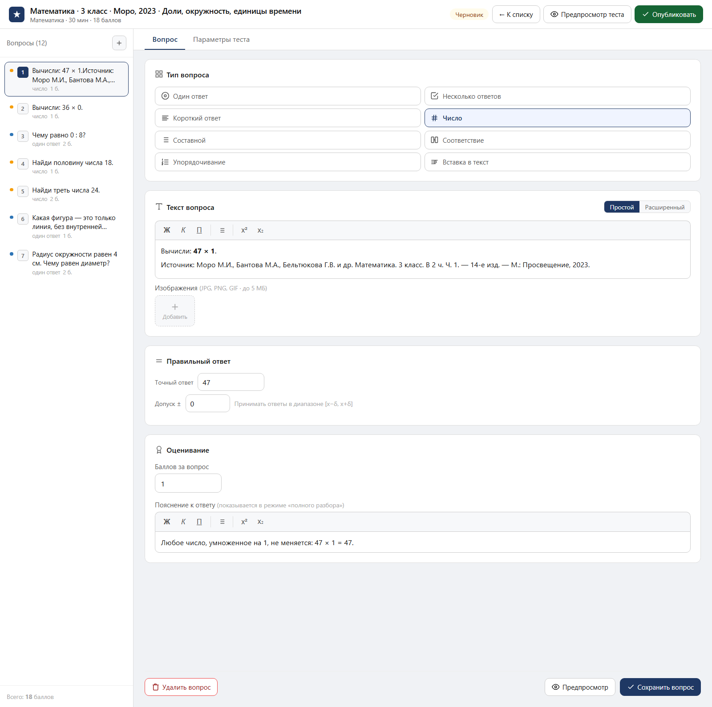Click Опубликовать button
Image resolution: width=712 pixels, height=707 pixels.
point(668,14)
